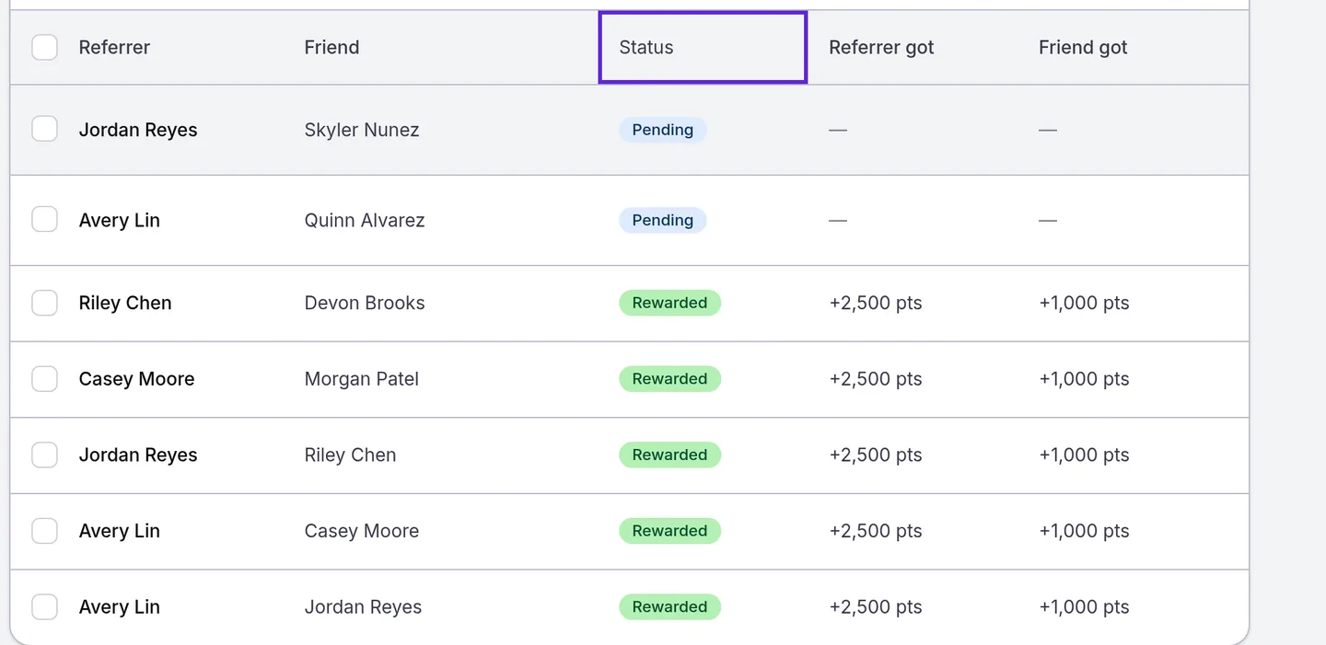Click +2,500 pts where Casey Moore is the friend
1326x645 pixels.
click(876, 531)
